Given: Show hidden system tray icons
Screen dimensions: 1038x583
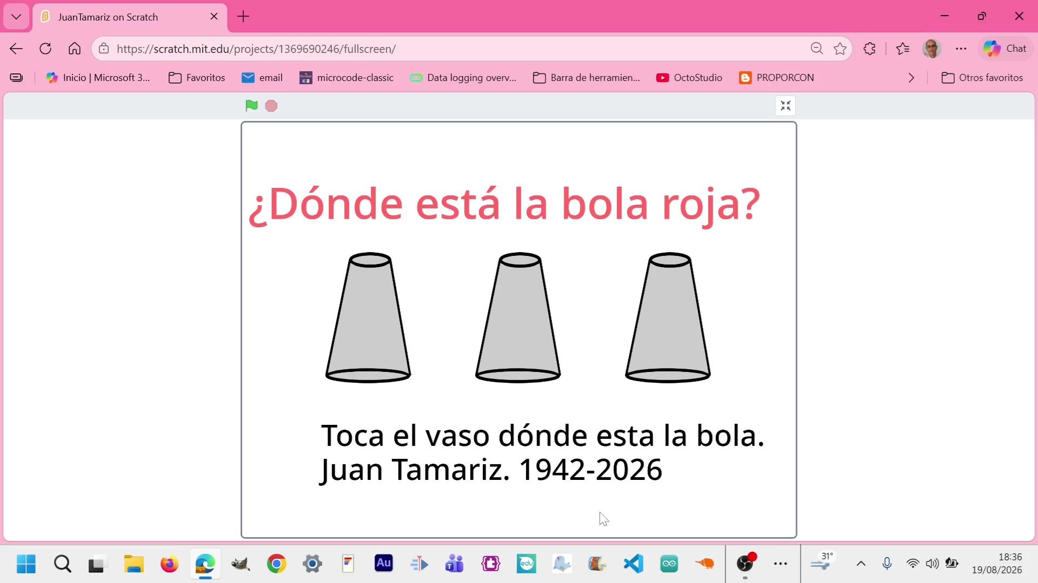Looking at the screenshot, I should point(861,564).
